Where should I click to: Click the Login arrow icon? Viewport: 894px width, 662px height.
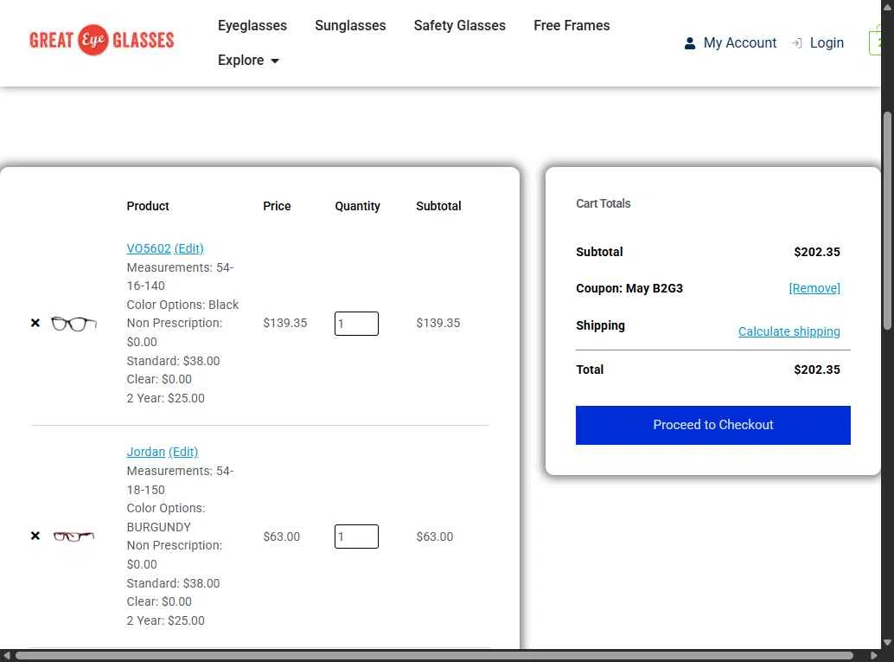coord(796,42)
